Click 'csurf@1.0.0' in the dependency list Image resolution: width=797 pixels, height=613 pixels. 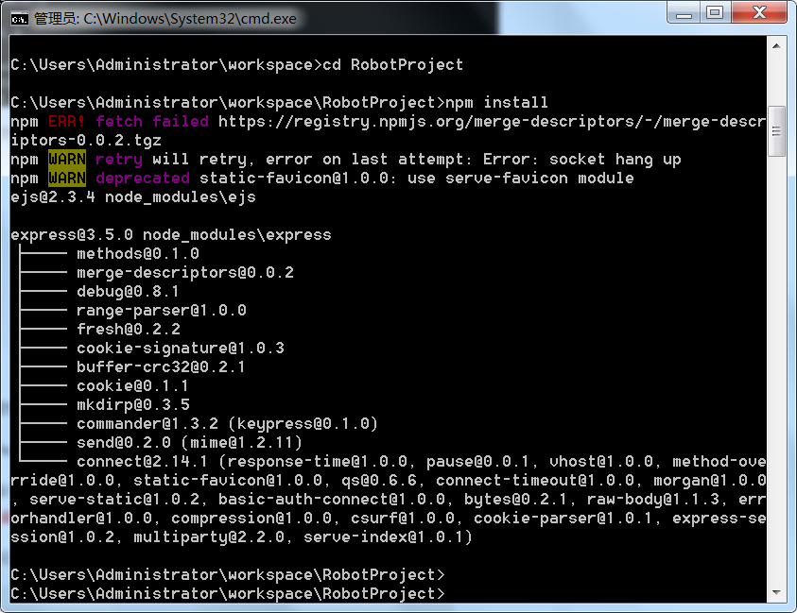403,518
